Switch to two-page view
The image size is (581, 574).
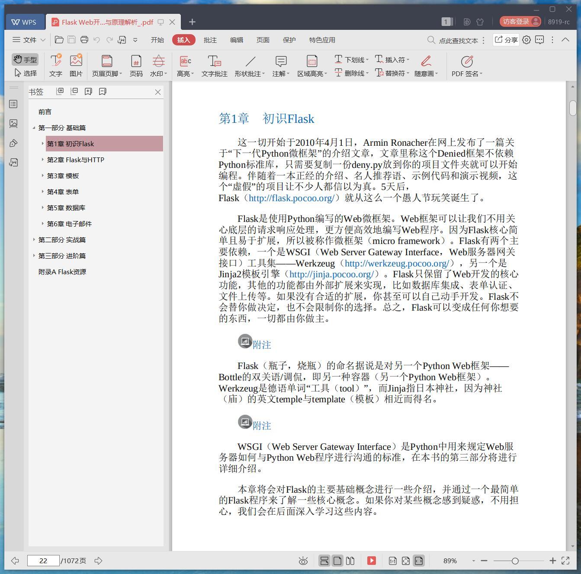(350, 561)
